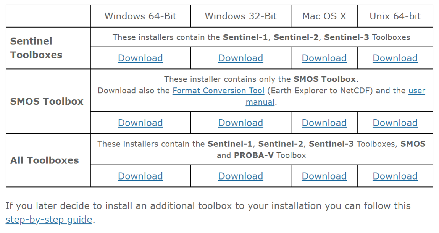Click the Windows 32-Bit column header
Viewport: 439px width, 233px height.
pyautogui.click(x=240, y=16)
